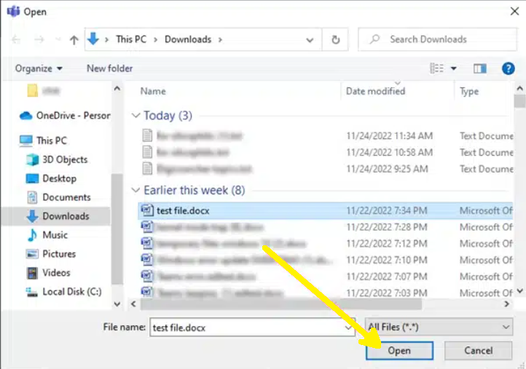The width and height of the screenshot is (526, 369).
Task: Click the Up one level arrow icon
Action: click(74, 40)
